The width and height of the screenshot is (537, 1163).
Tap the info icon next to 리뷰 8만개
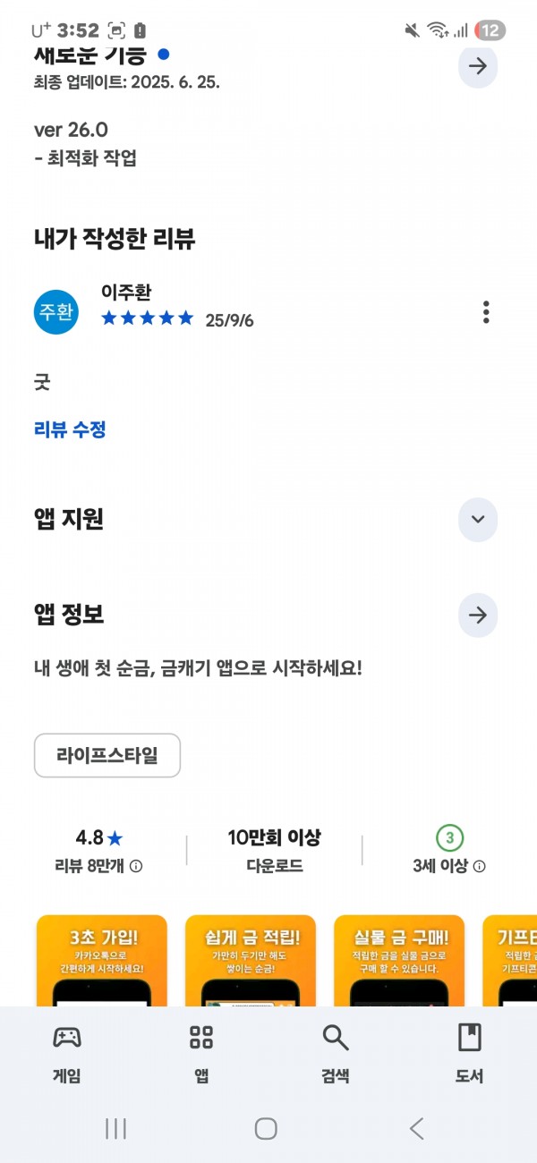(x=136, y=866)
